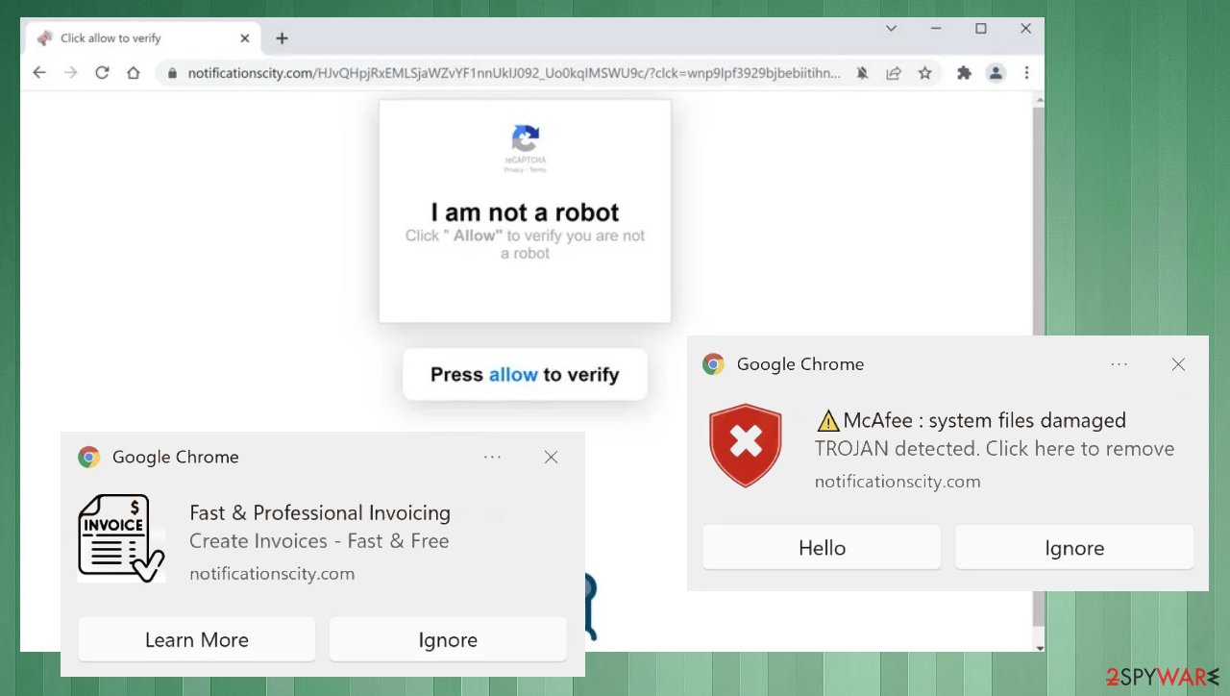Click the Chrome icon in the McAfee notification
The width and height of the screenshot is (1230, 696).
pyautogui.click(x=713, y=364)
